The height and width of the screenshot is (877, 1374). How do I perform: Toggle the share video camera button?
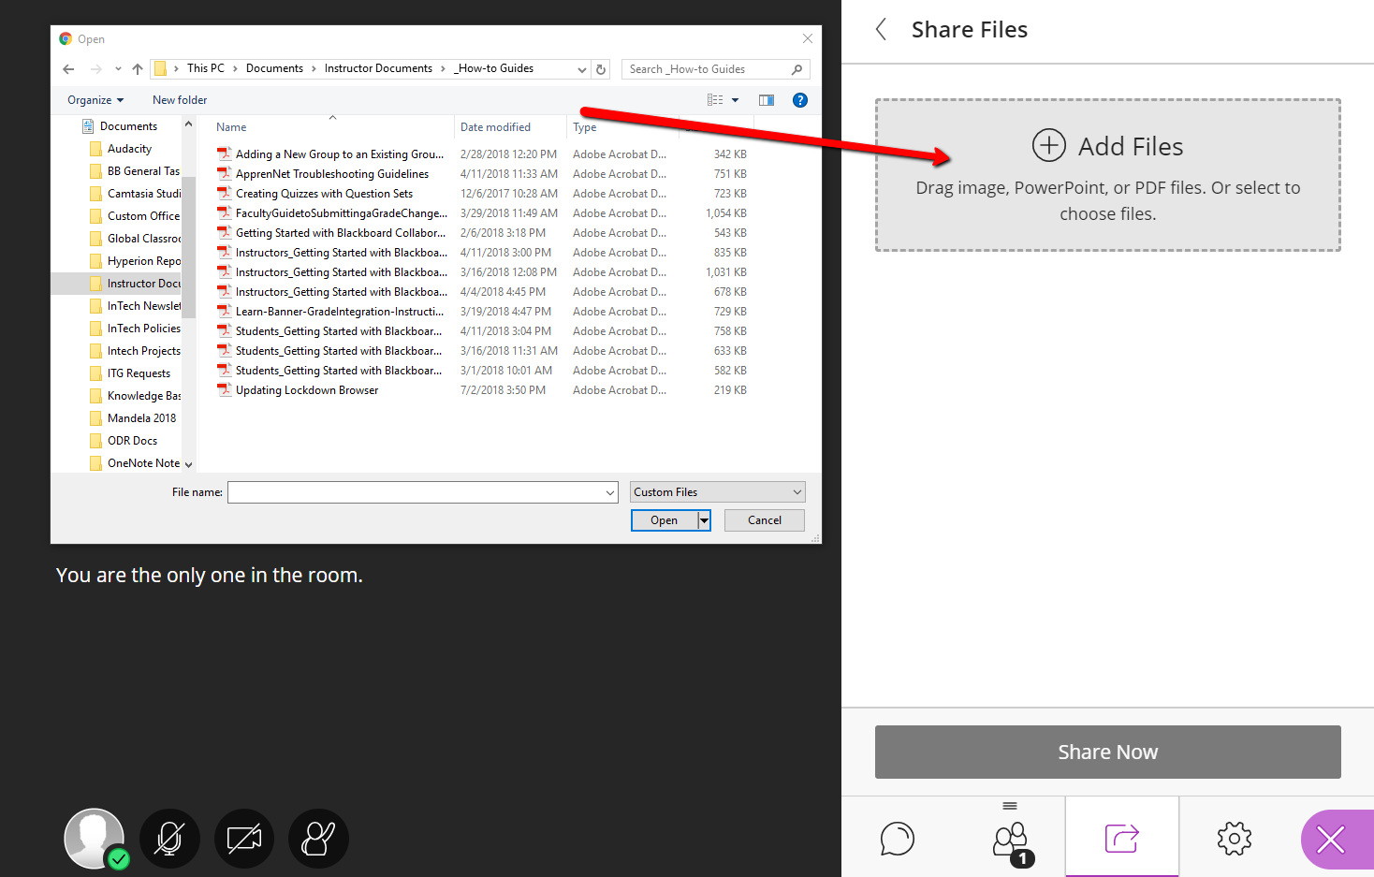click(244, 839)
